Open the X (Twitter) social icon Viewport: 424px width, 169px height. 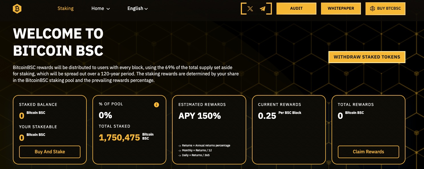coord(250,9)
